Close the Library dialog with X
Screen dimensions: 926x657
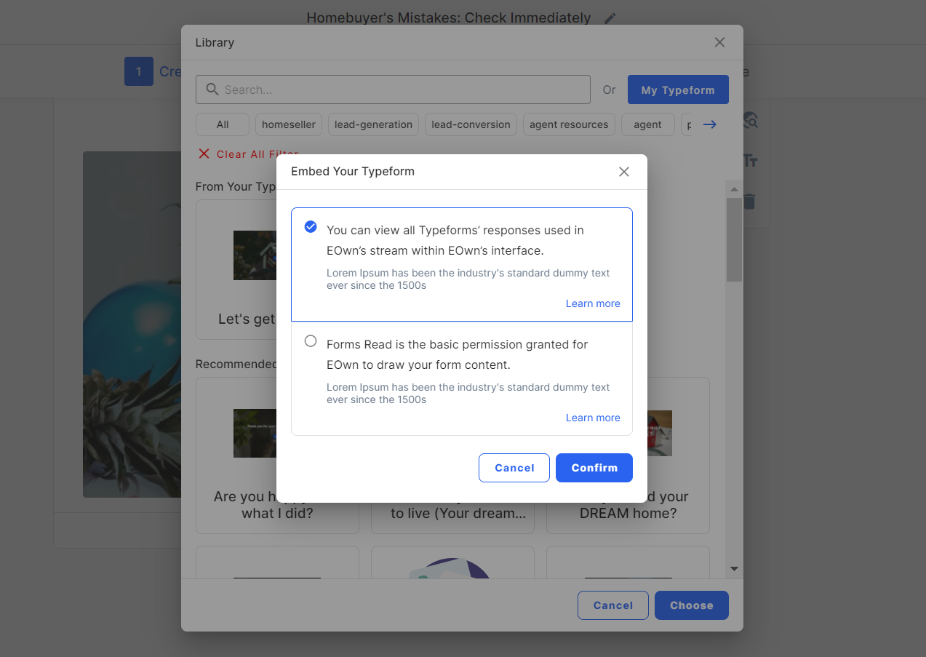(x=719, y=42)
